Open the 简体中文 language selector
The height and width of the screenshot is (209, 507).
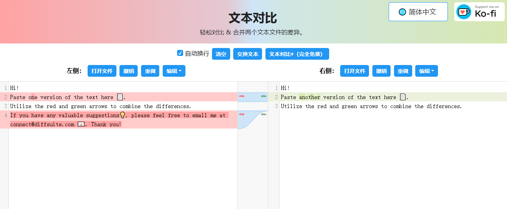click(418, 12)
